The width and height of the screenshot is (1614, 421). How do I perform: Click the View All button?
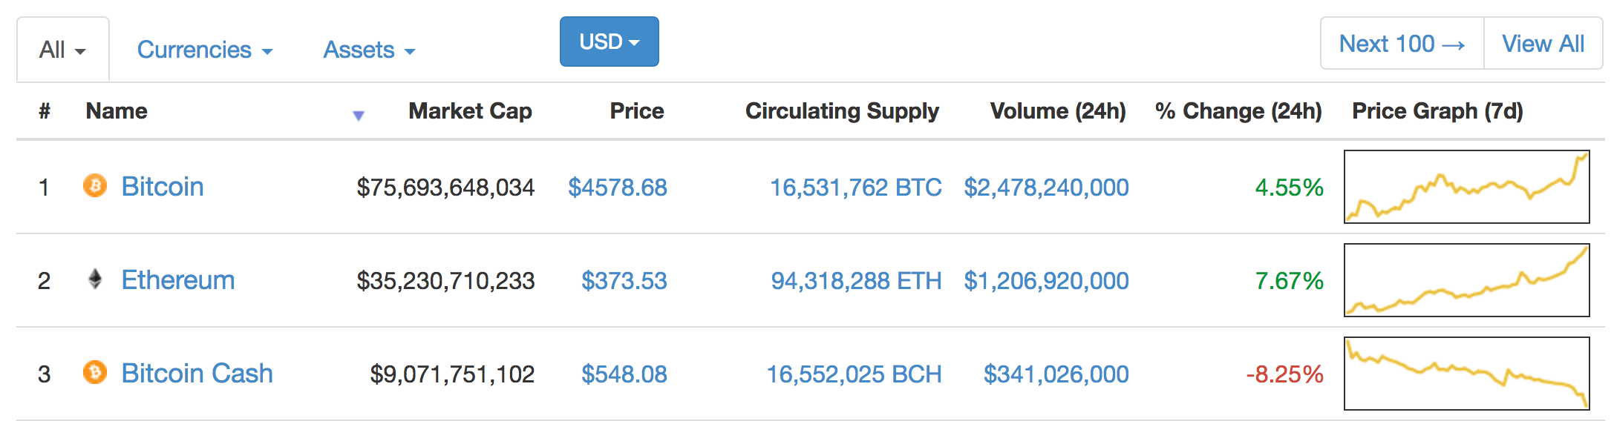tap(1543, 44)
